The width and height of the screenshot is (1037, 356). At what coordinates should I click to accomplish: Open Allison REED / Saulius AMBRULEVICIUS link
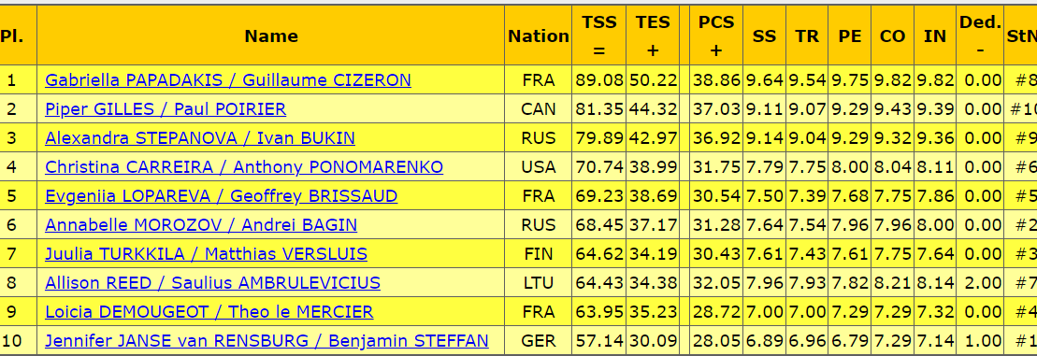click(x=212, y=283)
